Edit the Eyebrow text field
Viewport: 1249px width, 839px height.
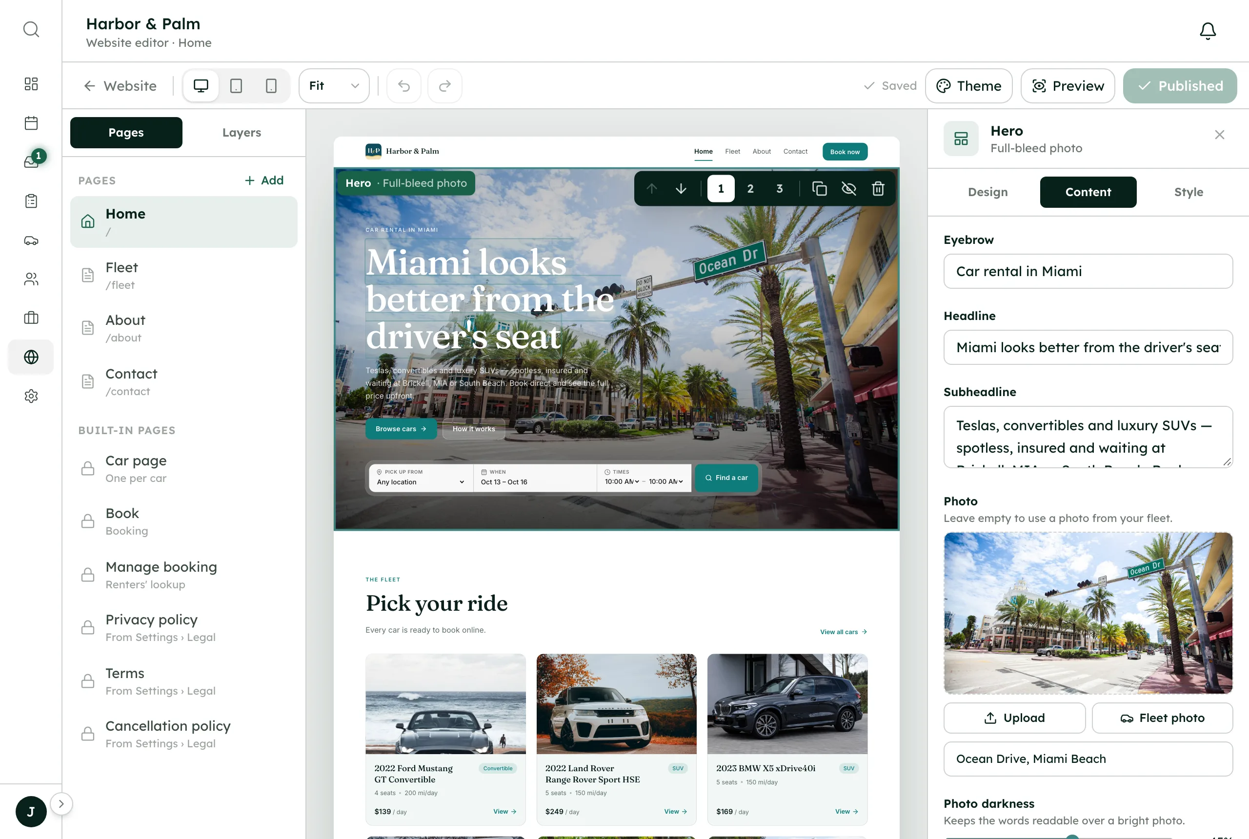coord(1088,271)
